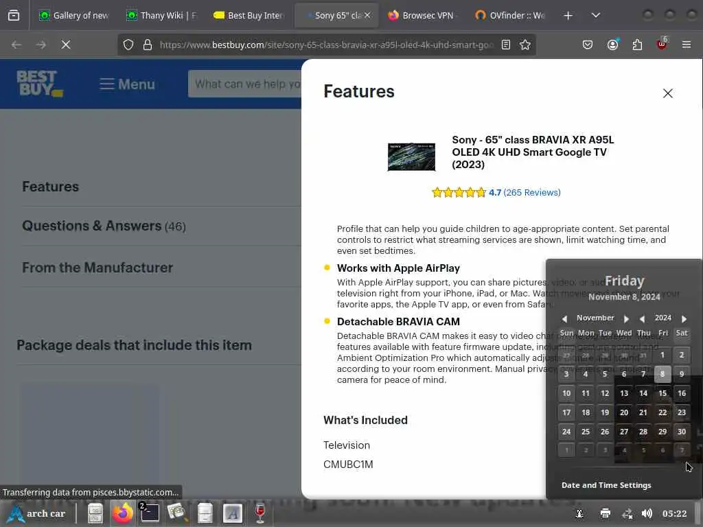This screenshot has height=527, width=703.
Task: Open the accessibility tray icon
Action: (x=579, y=513)
